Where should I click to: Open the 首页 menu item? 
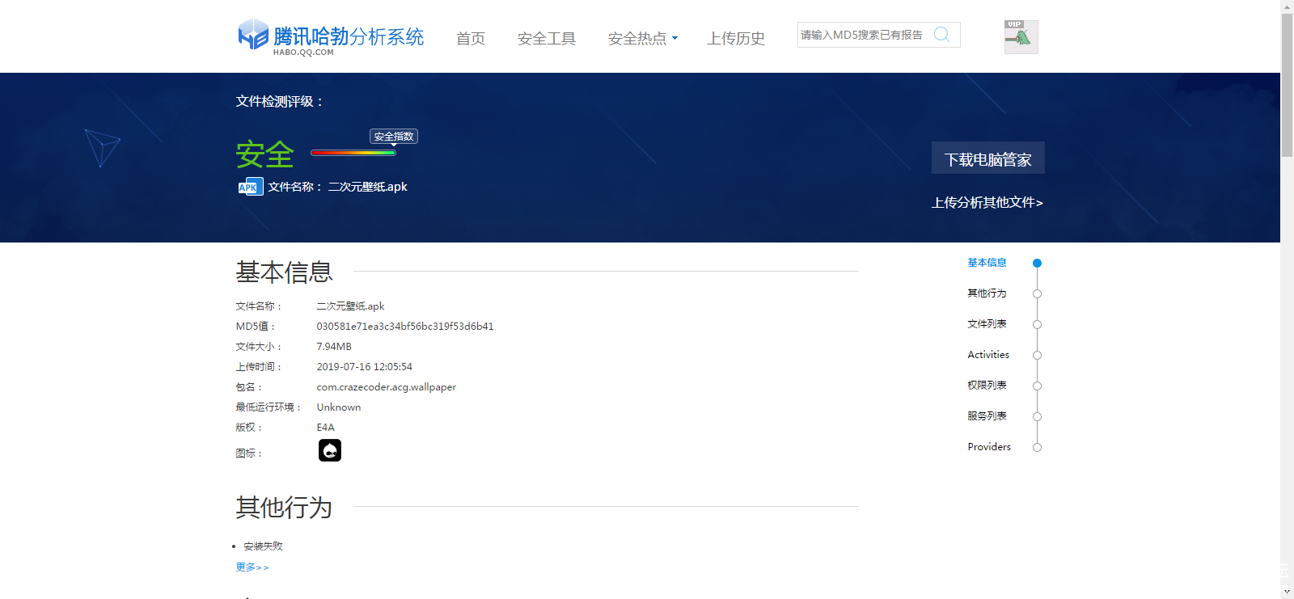tap(471, 39)
